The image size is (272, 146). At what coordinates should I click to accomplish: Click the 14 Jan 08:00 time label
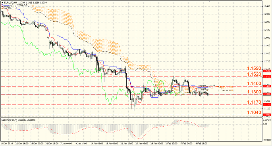(x=97, y=144)
